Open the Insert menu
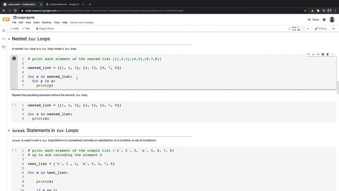The image size is (339, 191). point(37,22)
